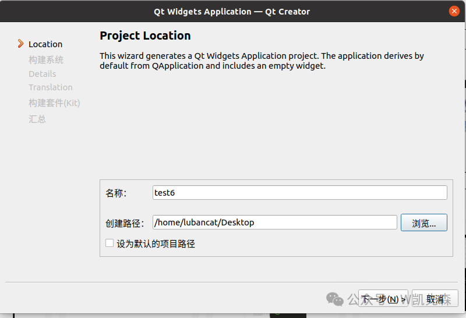
Task: Click the 名称 label
Action: coord(116,193)
